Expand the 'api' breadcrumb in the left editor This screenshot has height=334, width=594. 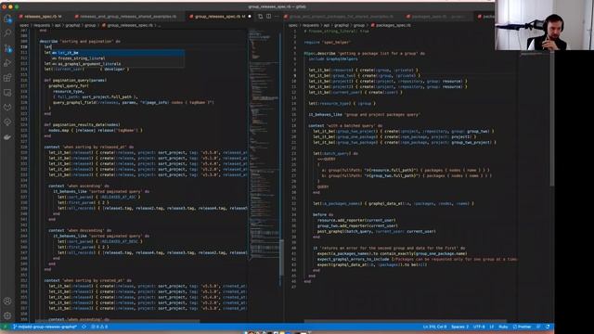pos(58,25)
